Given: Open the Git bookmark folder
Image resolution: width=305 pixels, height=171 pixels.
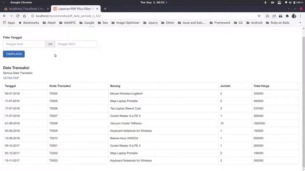Looking at the screenshot, I should tap(238, 23).
